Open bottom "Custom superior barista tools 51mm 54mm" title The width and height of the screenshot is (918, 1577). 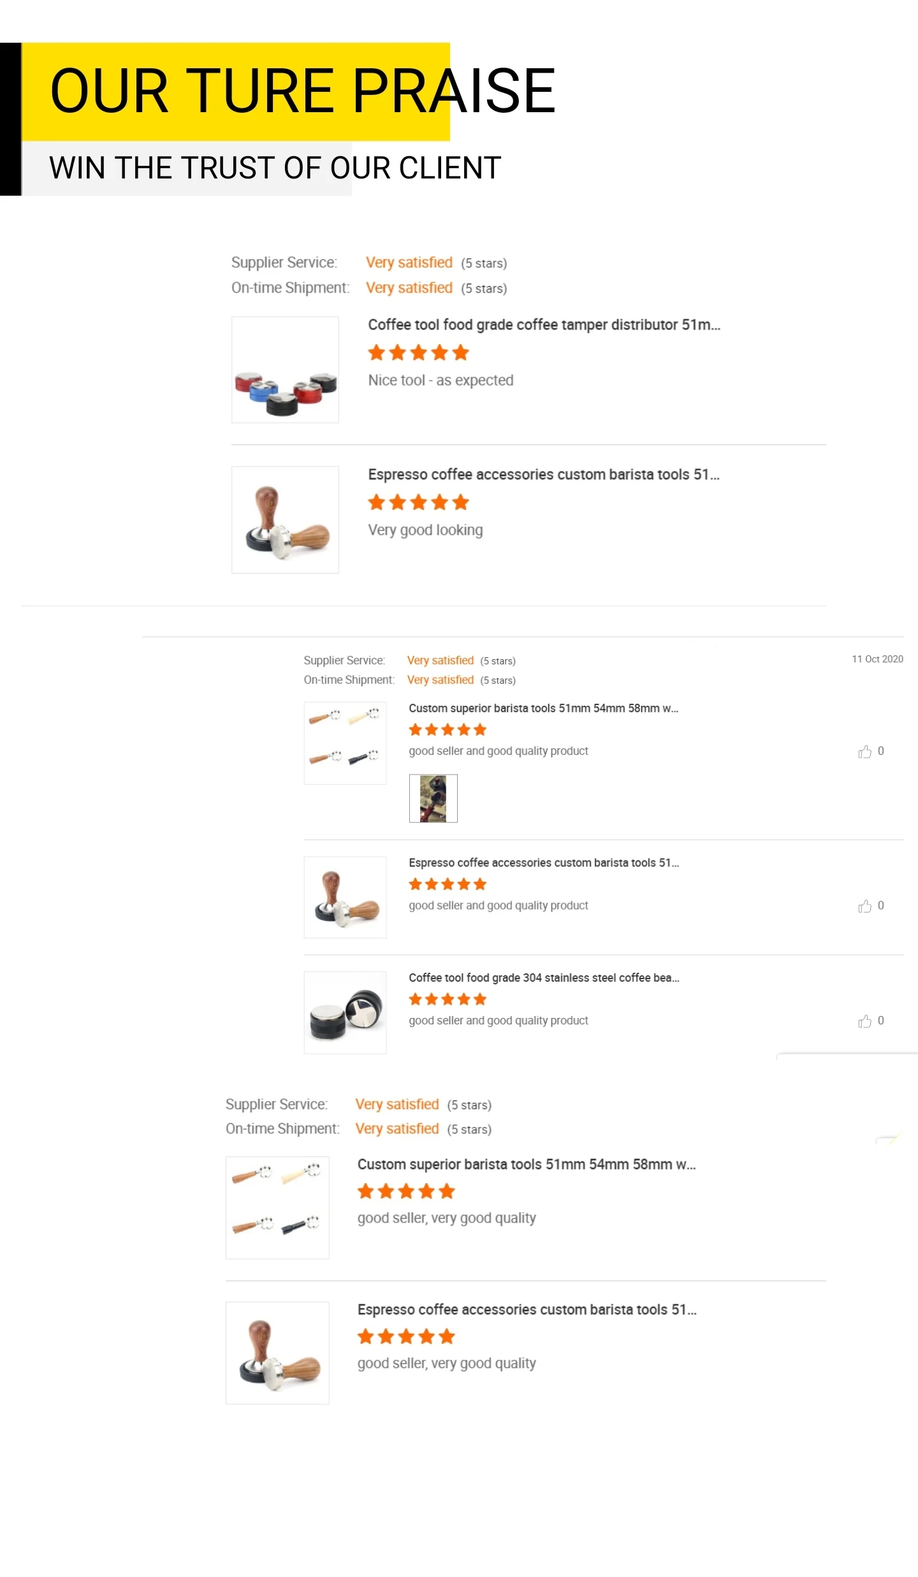click(526, 1164)
